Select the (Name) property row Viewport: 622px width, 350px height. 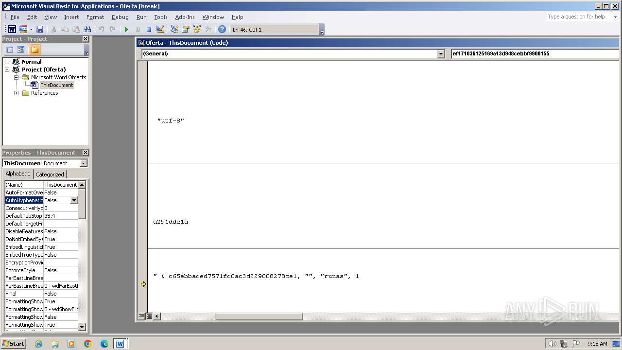(41, 185)
